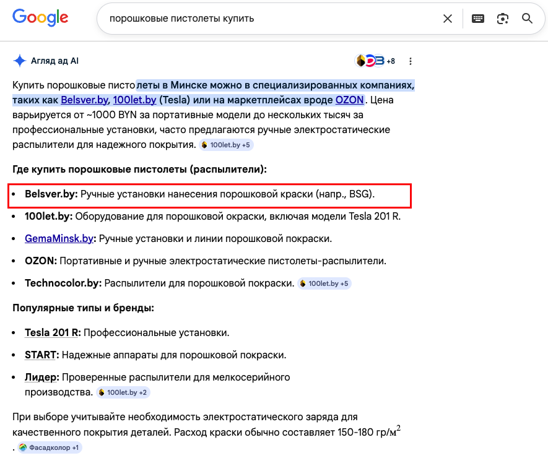
Task: Click the Tesla 201 R term
Action: click(x=53, y=332)
